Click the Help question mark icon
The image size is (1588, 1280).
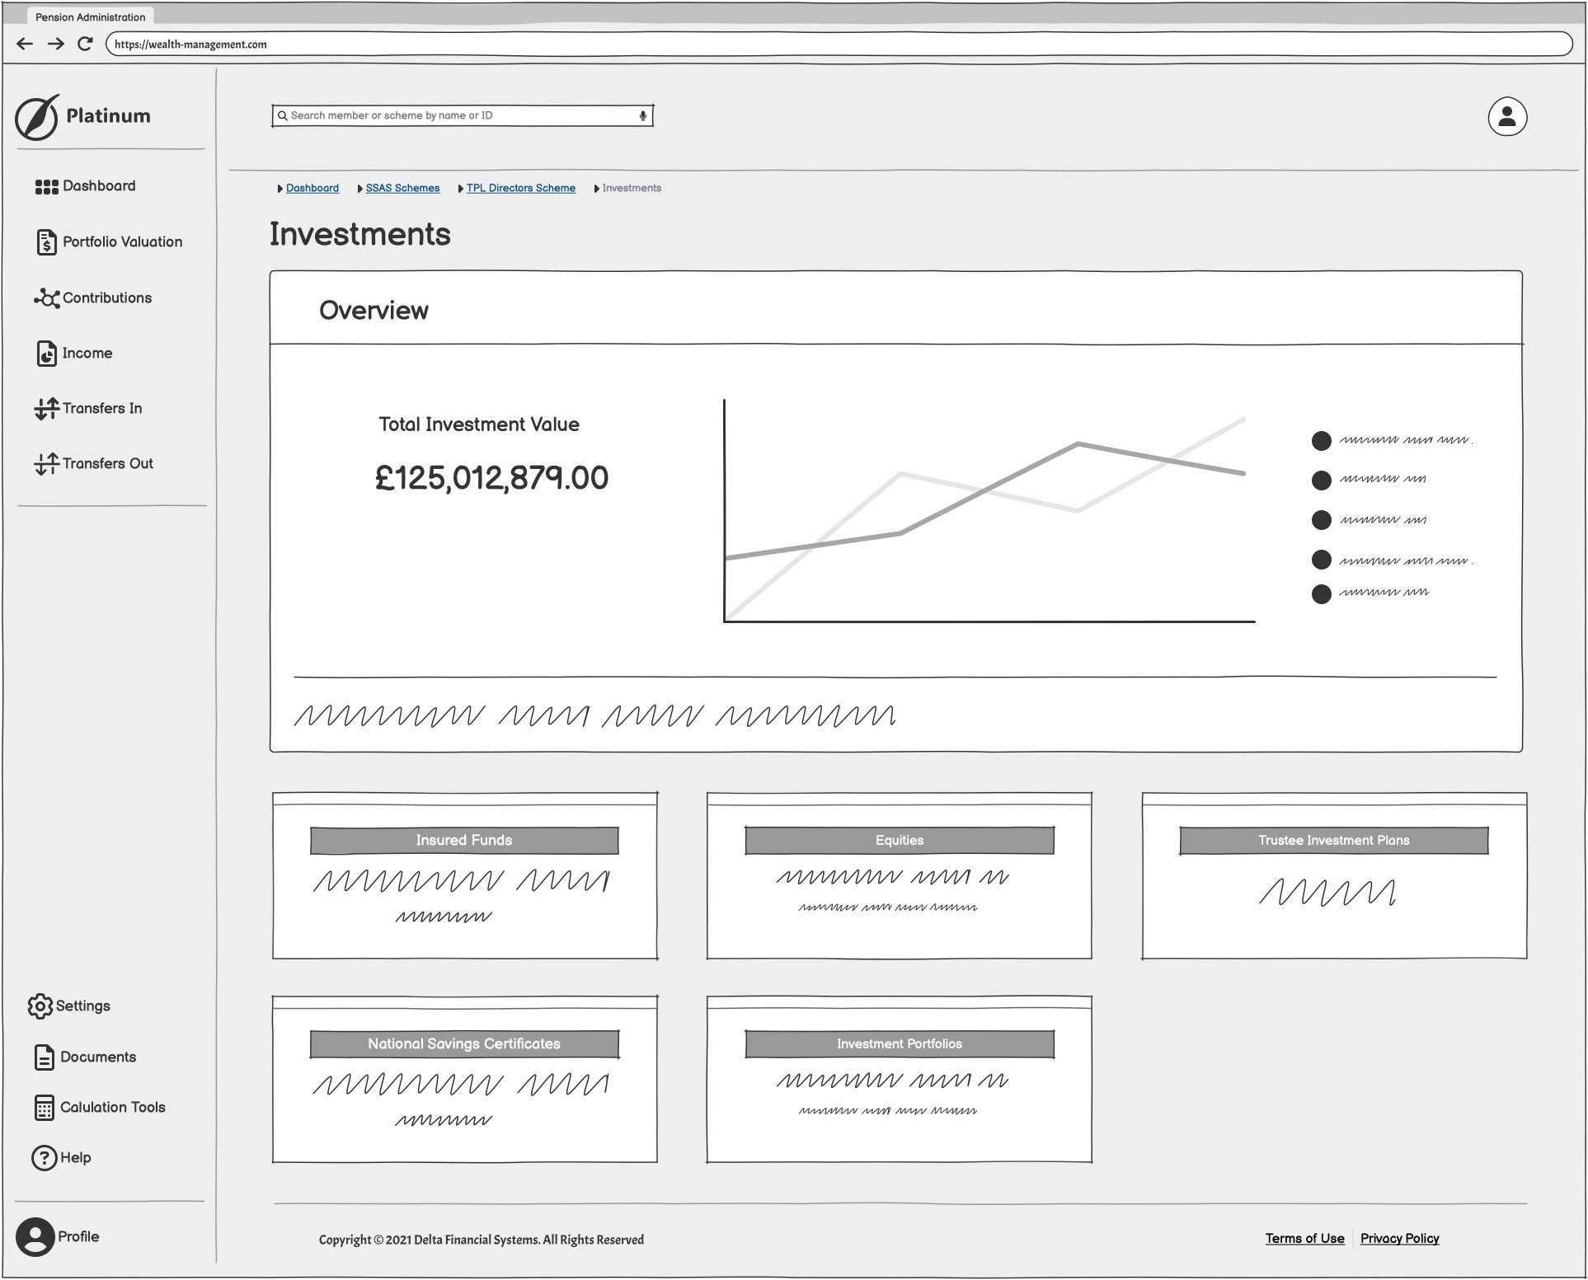point(44,1158)
